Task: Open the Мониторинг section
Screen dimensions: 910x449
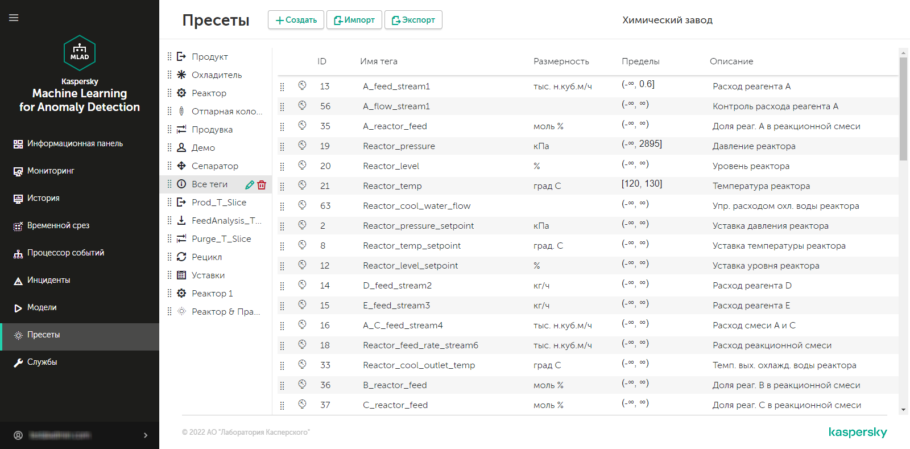Action: 51,171
